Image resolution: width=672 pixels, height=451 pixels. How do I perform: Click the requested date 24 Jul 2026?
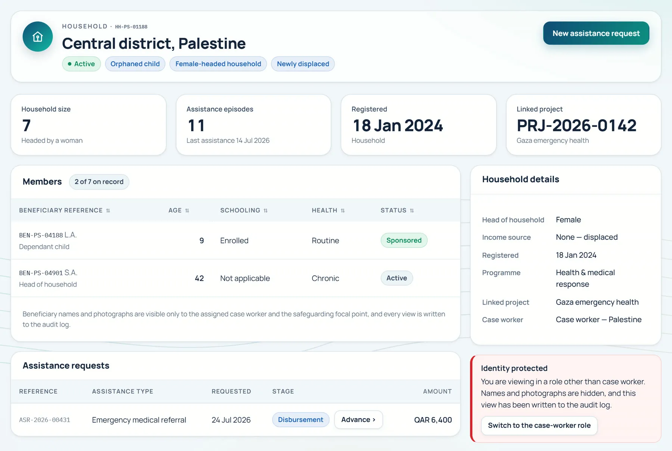231,420
